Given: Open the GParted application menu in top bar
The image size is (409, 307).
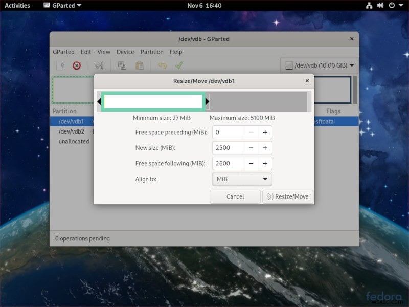Looking at the screenshot, I should [x=62, y=6].
